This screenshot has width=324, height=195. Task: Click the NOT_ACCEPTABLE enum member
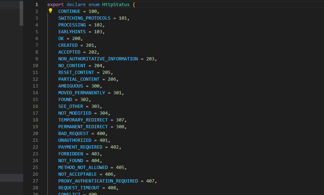click(77, 174)
